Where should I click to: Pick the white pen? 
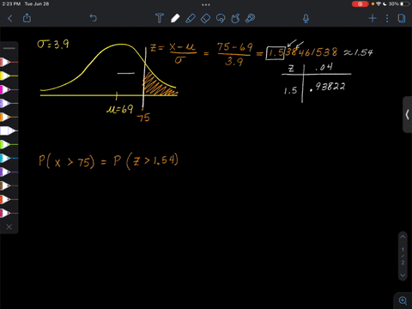[9, 130]
